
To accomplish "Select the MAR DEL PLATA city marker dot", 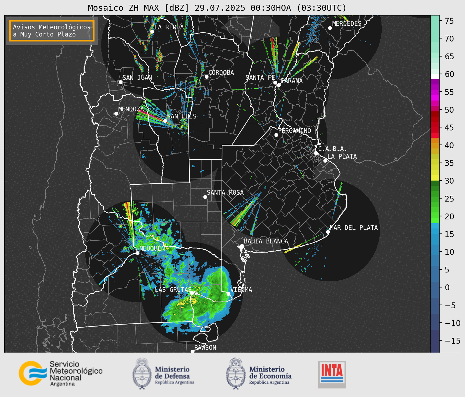I will (x=328, y=232).
